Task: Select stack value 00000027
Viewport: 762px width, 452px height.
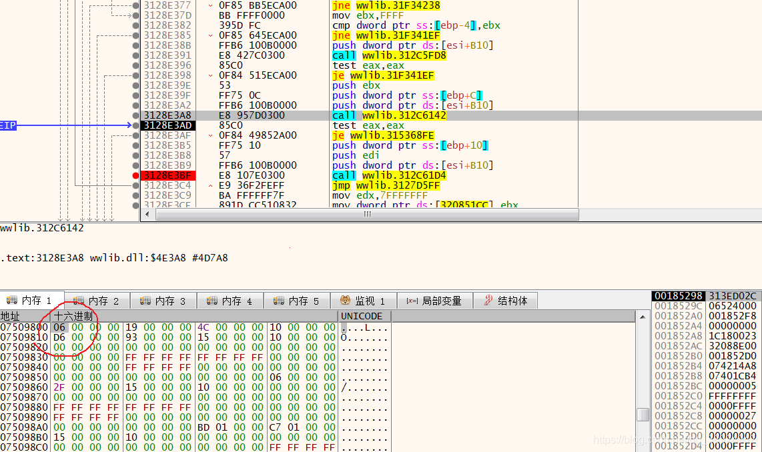Action: (733, 415)
